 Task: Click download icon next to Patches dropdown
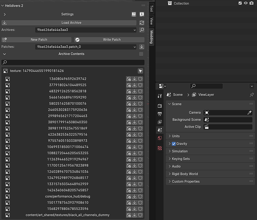click(x=142, y=47)
